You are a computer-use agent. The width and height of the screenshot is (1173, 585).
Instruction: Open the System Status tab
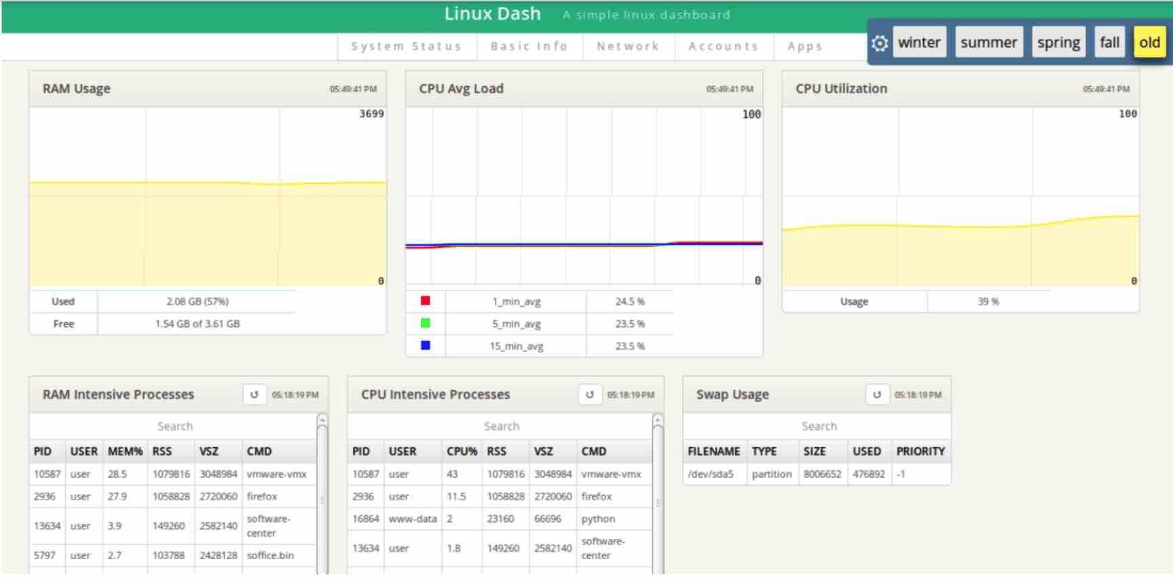point(406,46)
